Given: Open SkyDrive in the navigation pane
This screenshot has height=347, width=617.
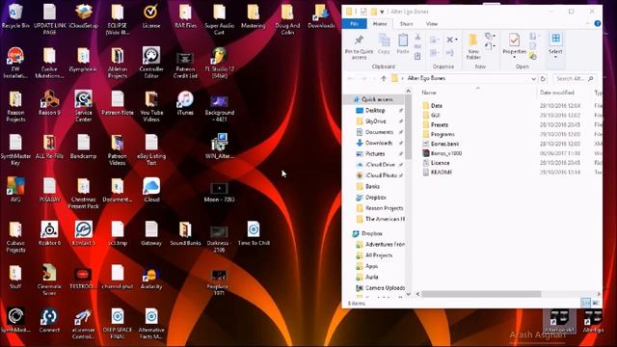Looking at the screenshot, I should [x=375, y=121].
